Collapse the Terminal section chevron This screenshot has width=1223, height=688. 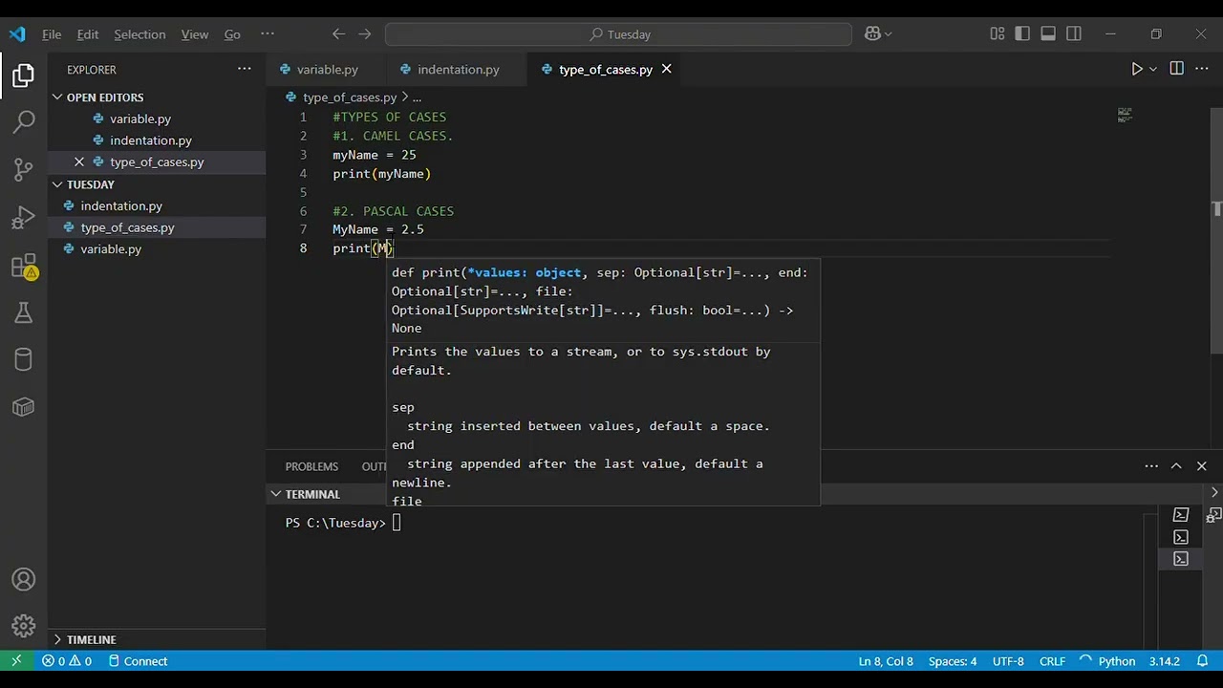[x=275, y=494]
